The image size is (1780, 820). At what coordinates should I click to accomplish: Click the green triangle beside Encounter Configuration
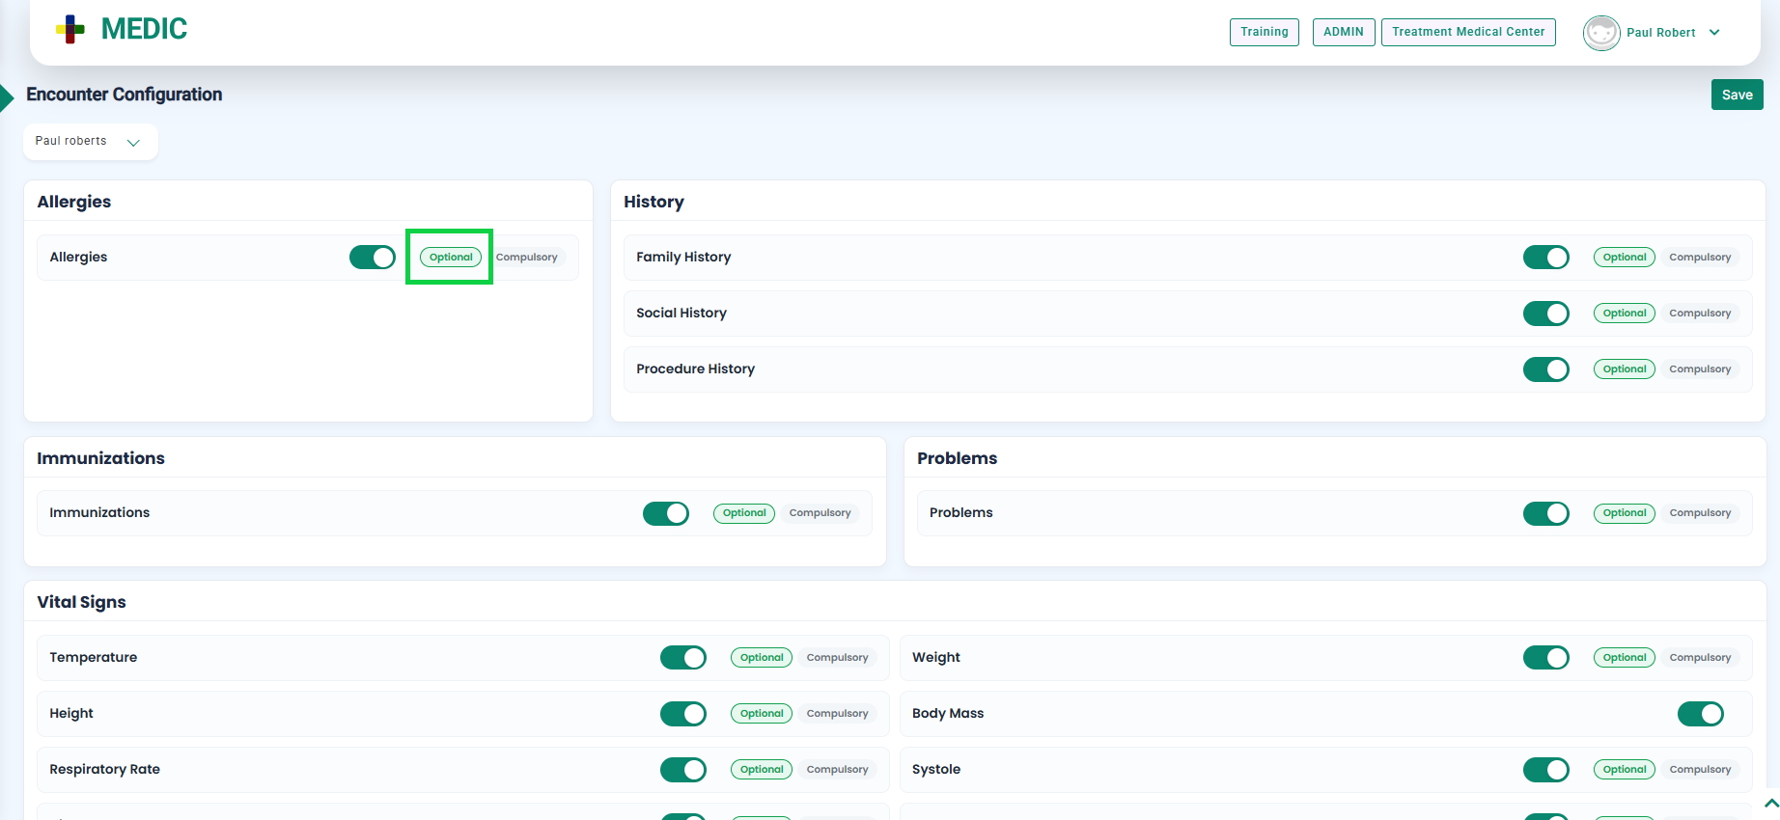tap(7, 96)
